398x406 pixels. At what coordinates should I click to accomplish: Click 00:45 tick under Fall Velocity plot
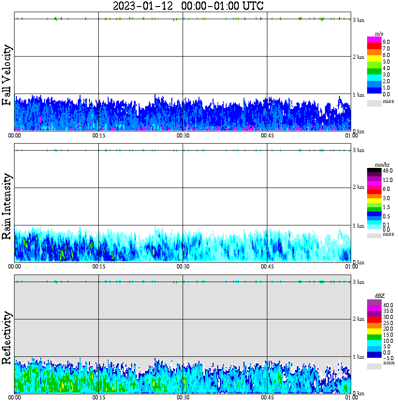(x=267, y=136)
